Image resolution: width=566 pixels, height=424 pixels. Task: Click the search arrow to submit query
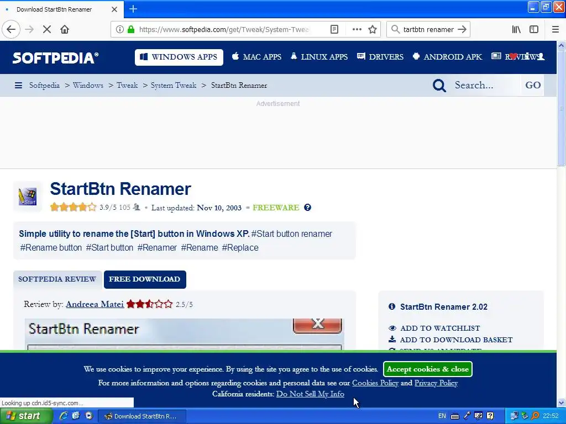[x=462, y=30]
